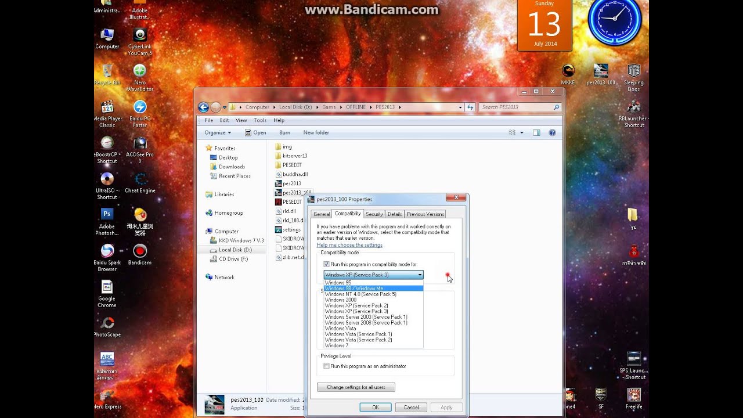Image resolution: width=743 pixels, height=418 pixels.
Task: Uncheck Run this program in compatibility mode
Action: click(x=326, y=264)
